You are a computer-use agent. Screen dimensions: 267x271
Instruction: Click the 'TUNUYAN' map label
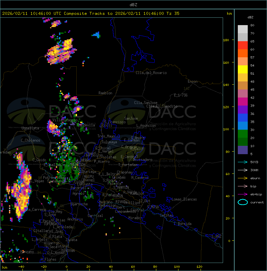click(68, 251)
